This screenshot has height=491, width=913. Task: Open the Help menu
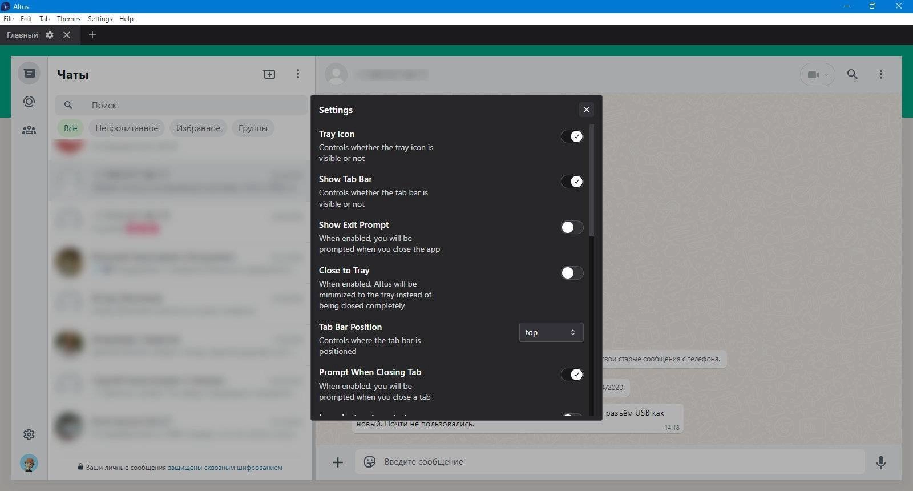point(126,19)
